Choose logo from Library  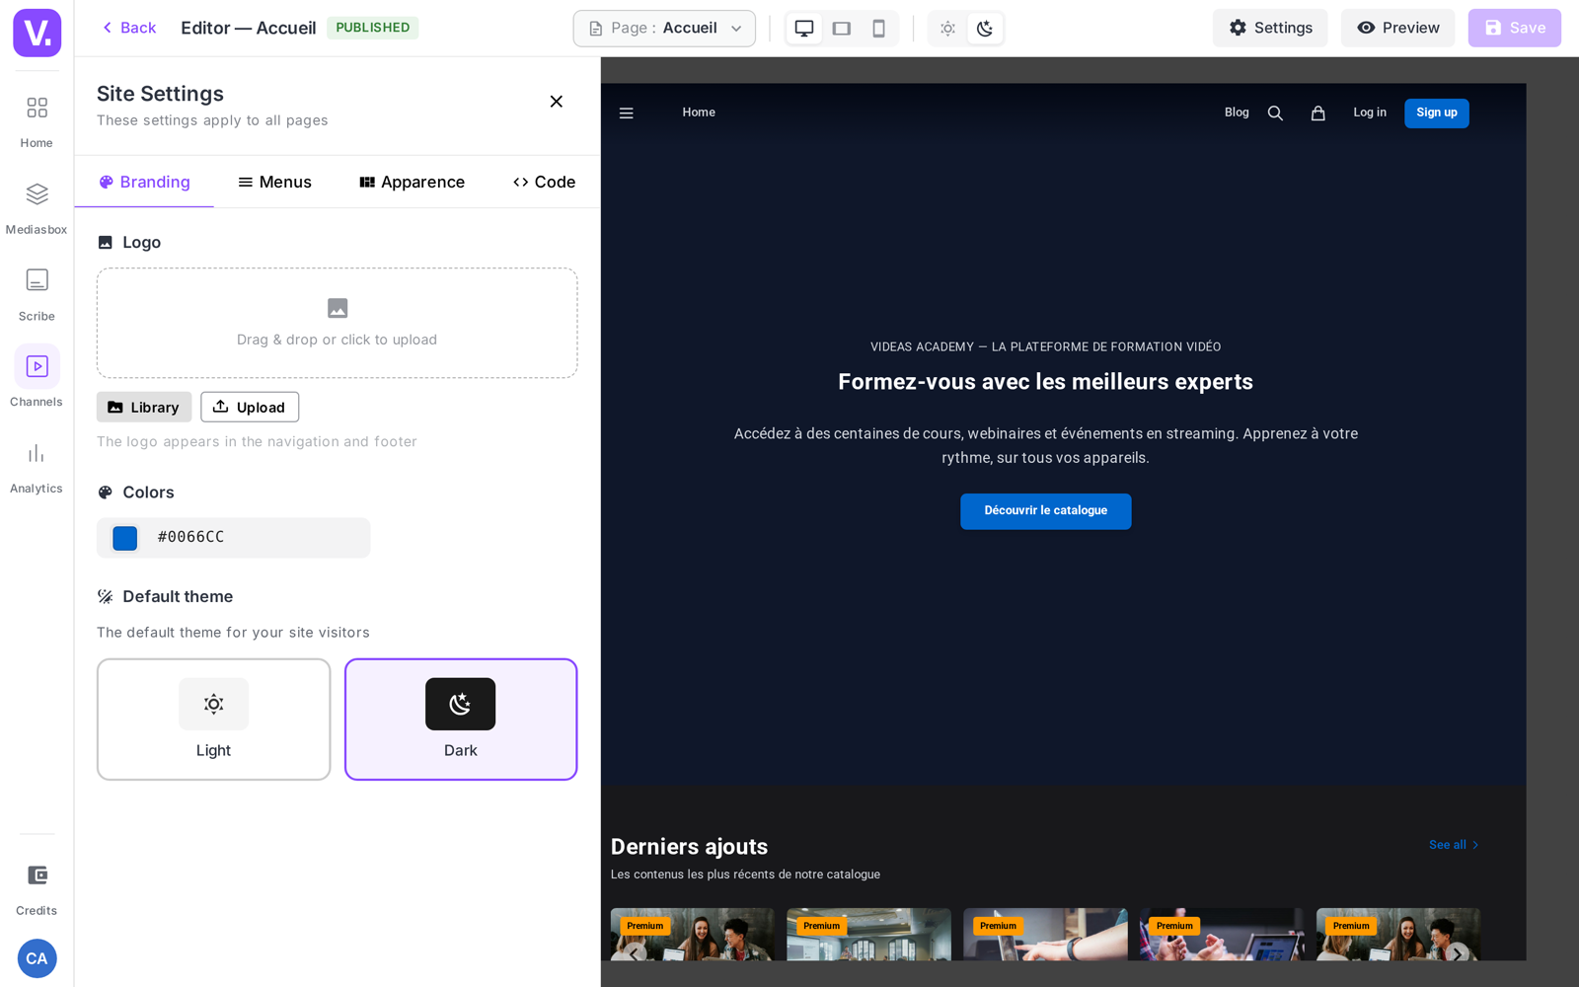(x=144, y=408)
